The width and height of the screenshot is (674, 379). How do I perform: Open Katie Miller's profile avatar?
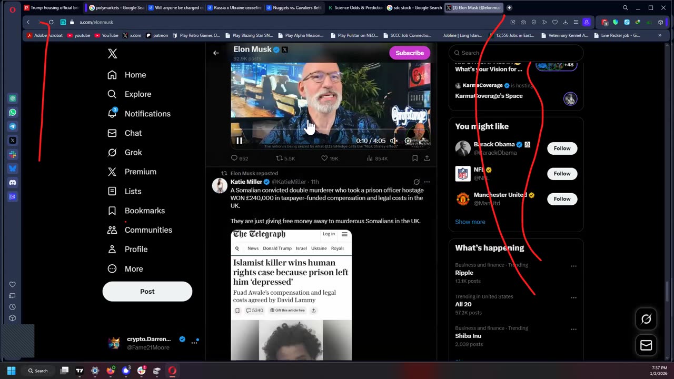click(220, 185)
